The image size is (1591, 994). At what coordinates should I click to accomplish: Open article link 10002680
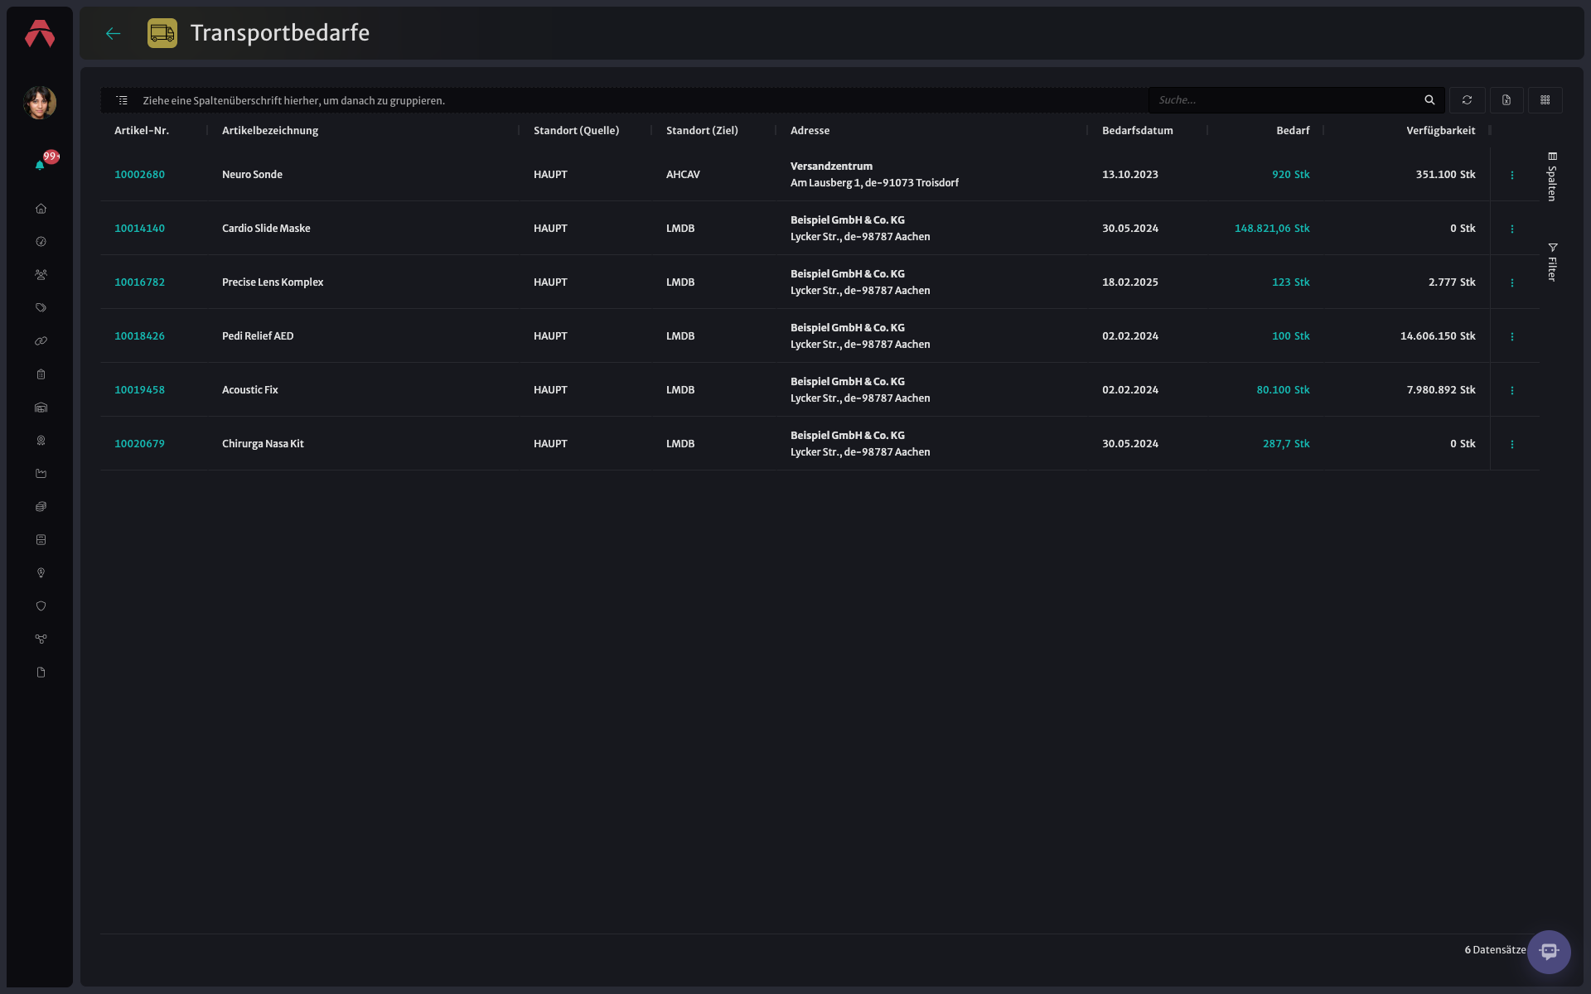(139, 175)
